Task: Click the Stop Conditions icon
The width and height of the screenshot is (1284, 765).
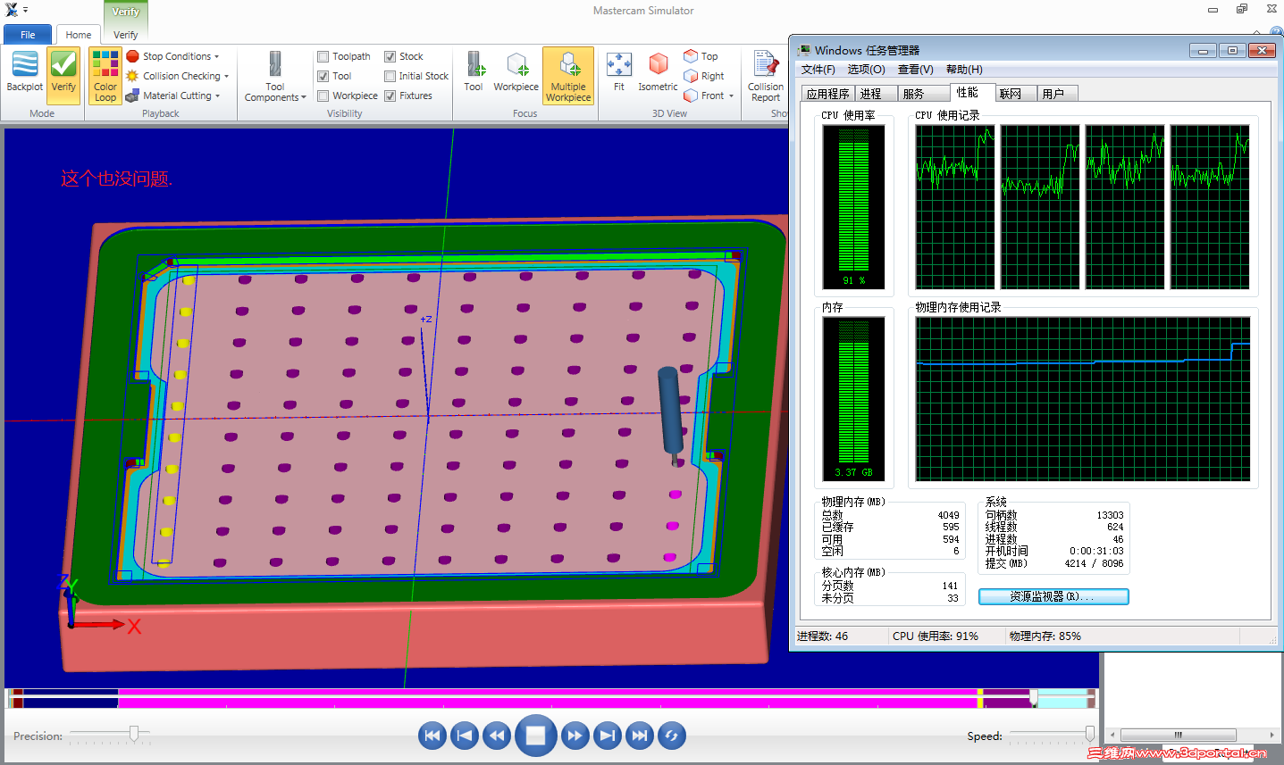Action: (x=133, y=56)
